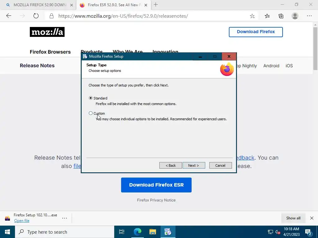Open File Explorer from the taskbar
The height and width of the screenshot is (238, 318).
pyautogui.click(x=153, y=232)
